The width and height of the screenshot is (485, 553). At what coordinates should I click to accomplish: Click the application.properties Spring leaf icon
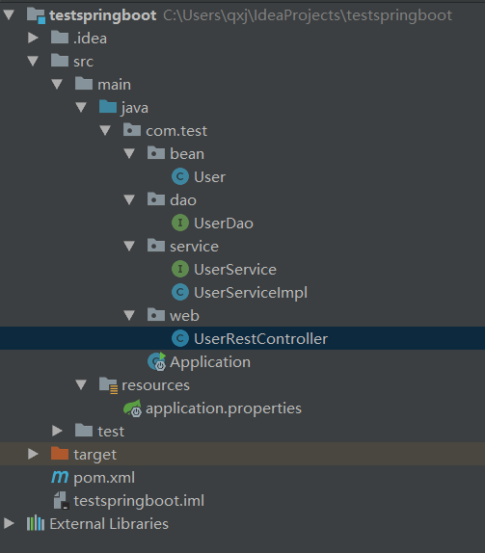coord(132,408)
